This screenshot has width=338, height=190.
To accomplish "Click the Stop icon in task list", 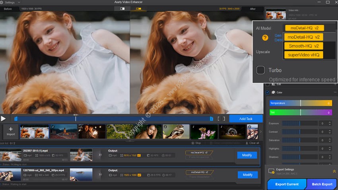I will click(193, 143).
